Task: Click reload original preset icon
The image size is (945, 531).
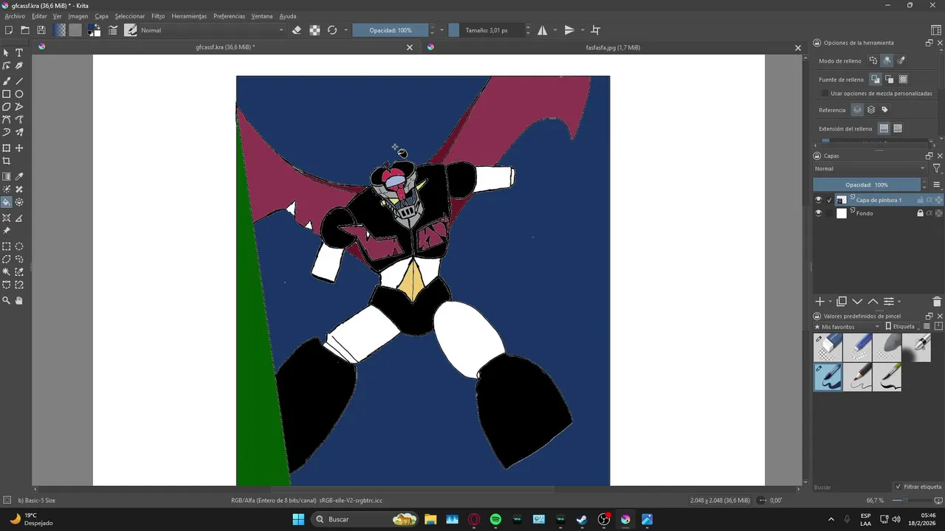Action: pos(332,30)
